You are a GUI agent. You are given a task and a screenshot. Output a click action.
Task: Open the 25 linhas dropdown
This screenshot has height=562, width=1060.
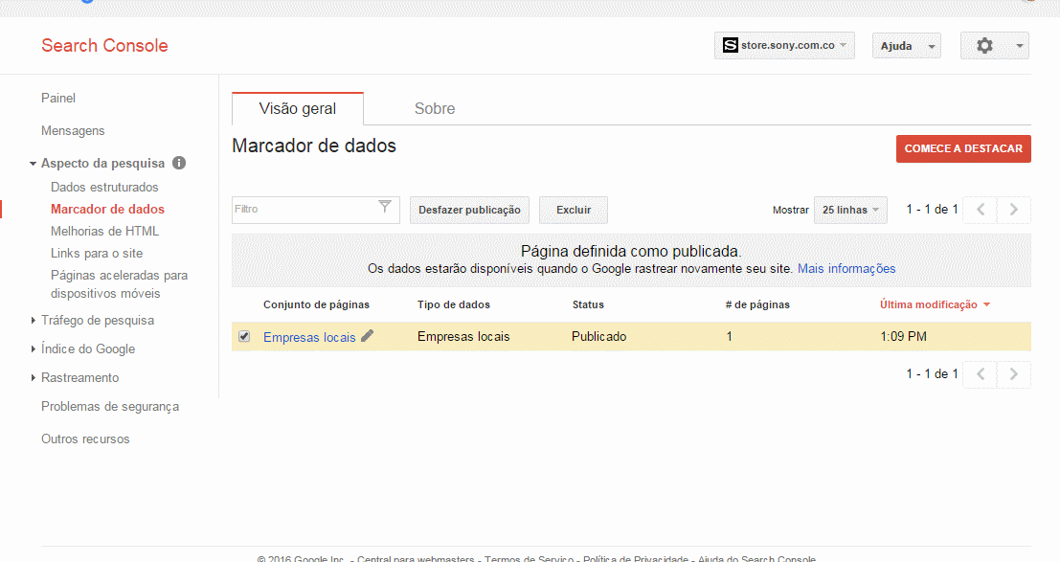849,209
